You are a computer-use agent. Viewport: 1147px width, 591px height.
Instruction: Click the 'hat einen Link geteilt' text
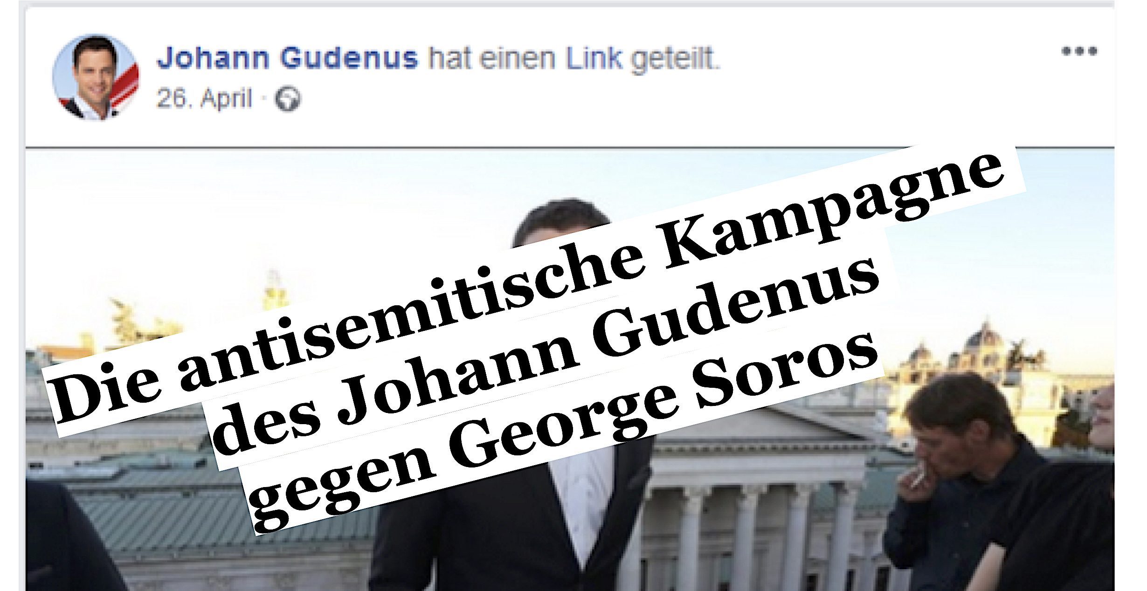[x=574, y=60]
